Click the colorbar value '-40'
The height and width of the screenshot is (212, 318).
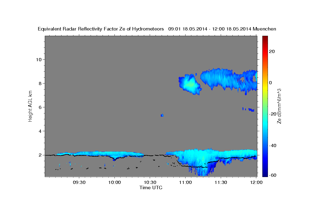point(273,145)
